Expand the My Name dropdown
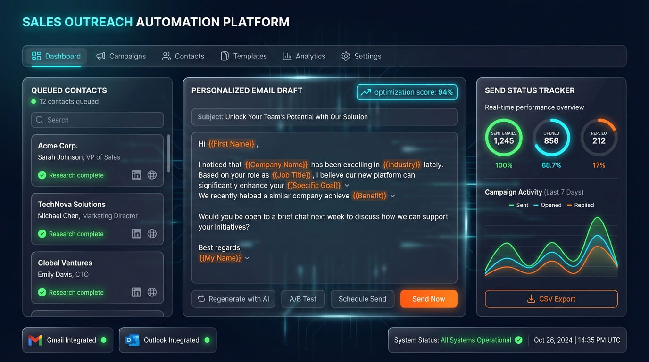The height and width of the screenshot is (362, 649). pyautogui.click(x=247, y=258)
